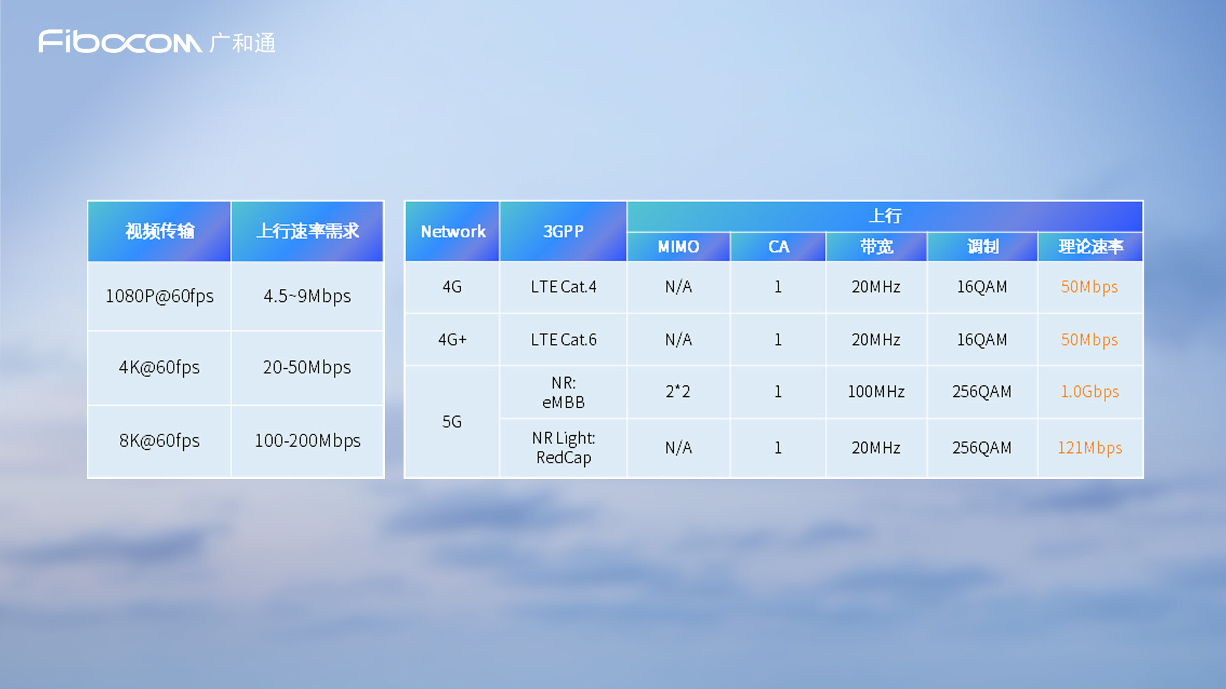Viewport: 1226px width, 689px height.
Task: Click the 5G network cell
Action: click(x=452, y=422)
